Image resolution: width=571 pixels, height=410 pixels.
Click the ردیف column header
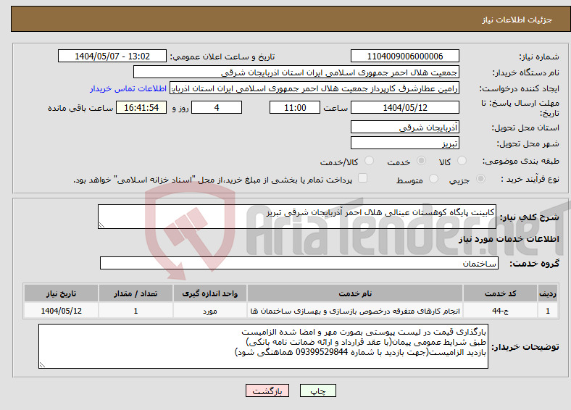click(x=548, y=293)
